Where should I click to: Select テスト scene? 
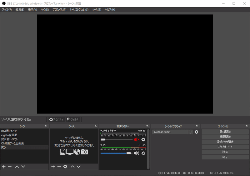tap(24, 148)
